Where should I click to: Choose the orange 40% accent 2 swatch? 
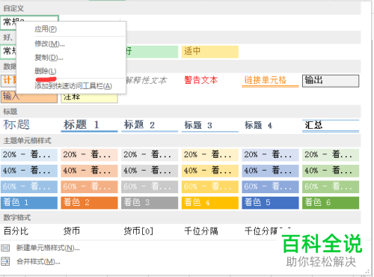click(89, 171)
